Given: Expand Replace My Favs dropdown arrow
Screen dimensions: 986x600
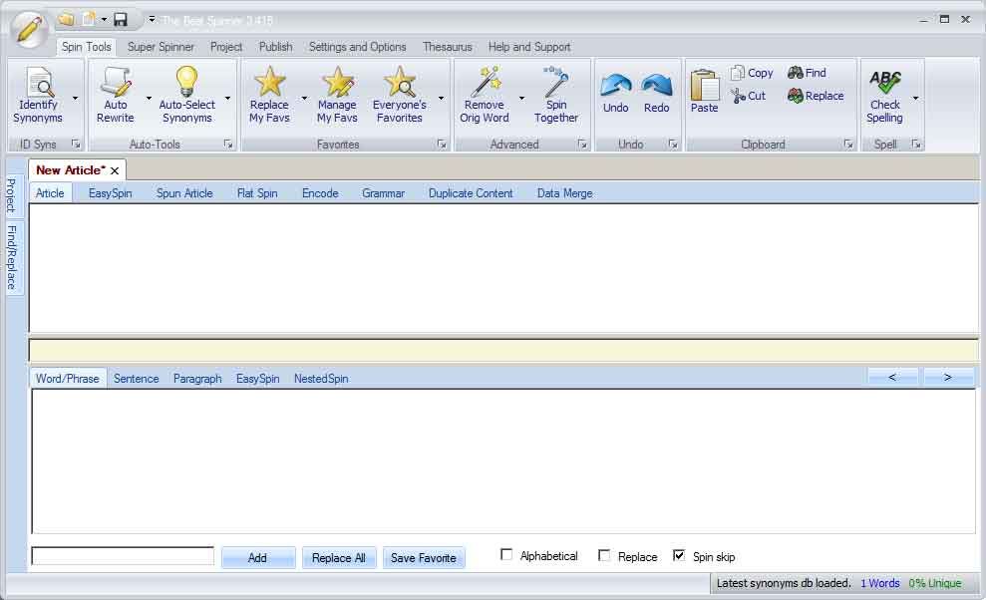Looking at the screenshot, I should 304,98.
